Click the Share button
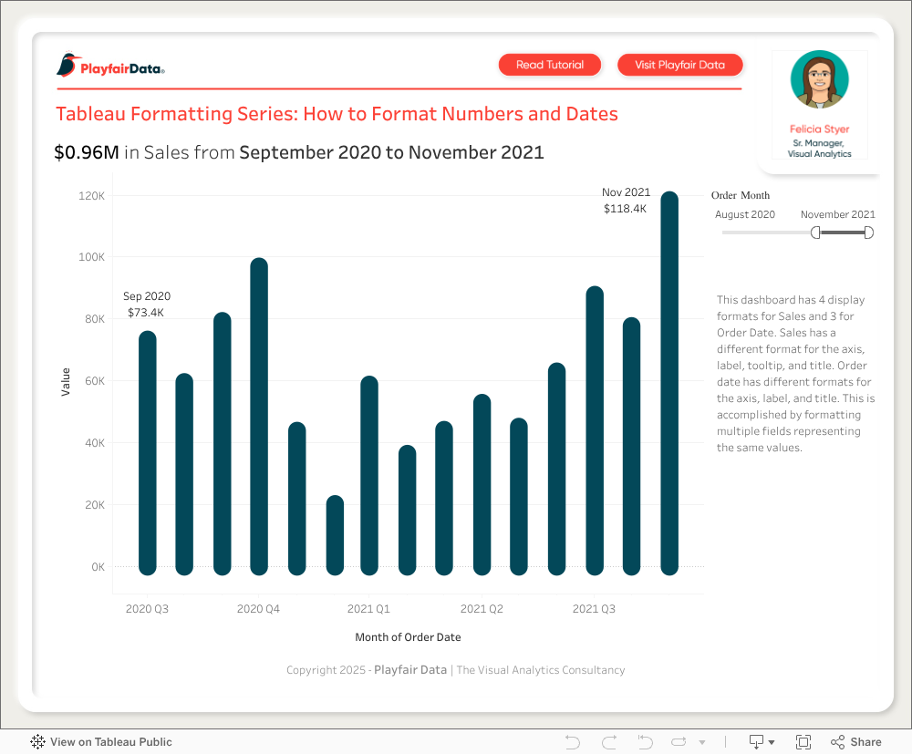The width and height of the screenshot is (912, 754). (x=855, y=741)
